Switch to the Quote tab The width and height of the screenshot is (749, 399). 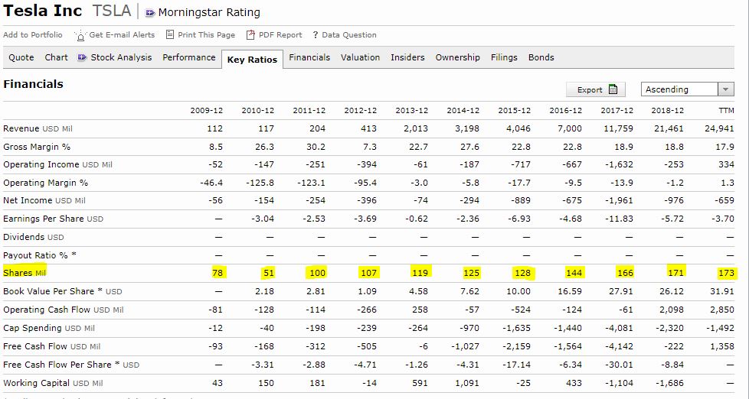pos(21,57)
